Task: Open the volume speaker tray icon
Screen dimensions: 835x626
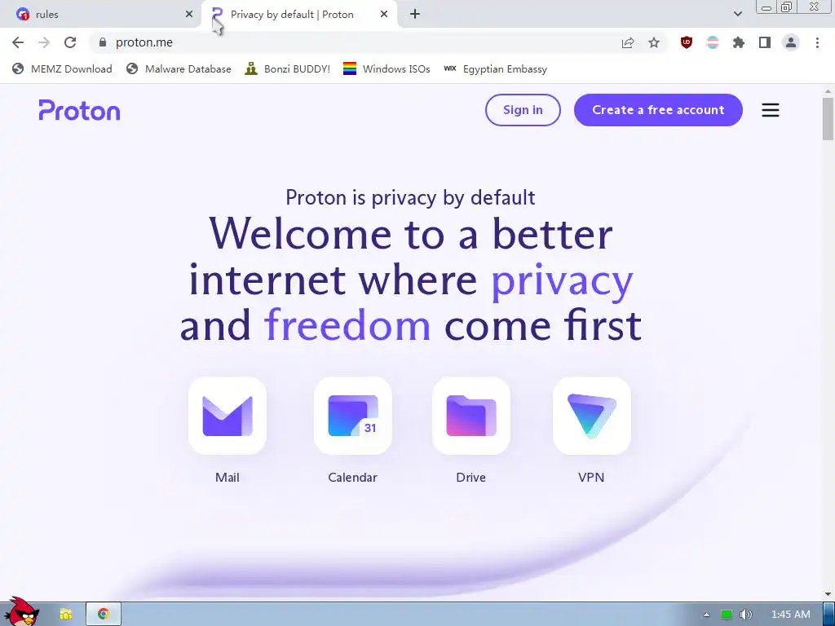Action: (745, 615)
